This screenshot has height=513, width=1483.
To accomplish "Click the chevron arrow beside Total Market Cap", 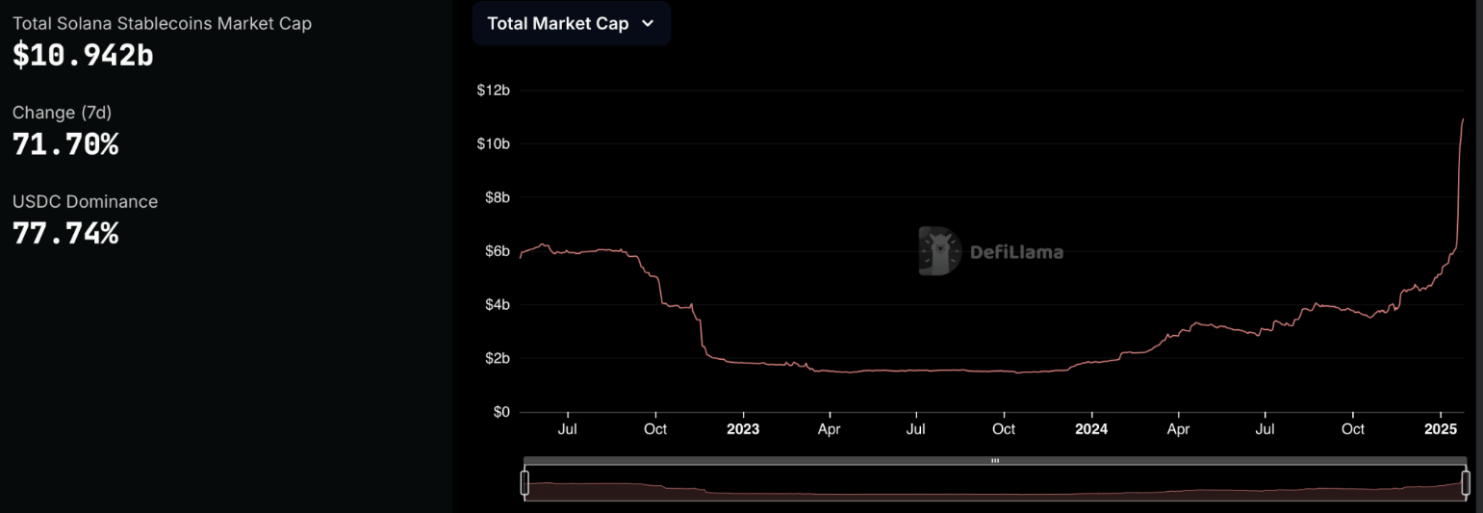I will [648, 23].
